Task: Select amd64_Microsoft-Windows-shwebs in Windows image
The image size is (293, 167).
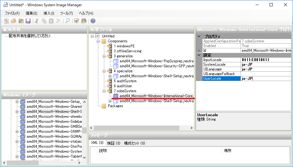Action: 54,117
